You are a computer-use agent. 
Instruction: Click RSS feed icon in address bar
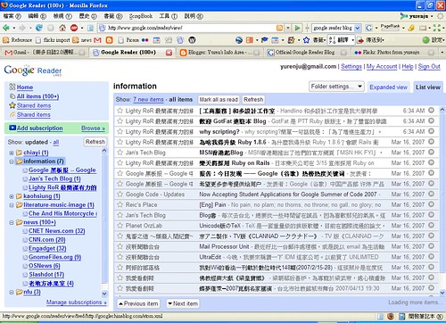click(x=279, y=28)
